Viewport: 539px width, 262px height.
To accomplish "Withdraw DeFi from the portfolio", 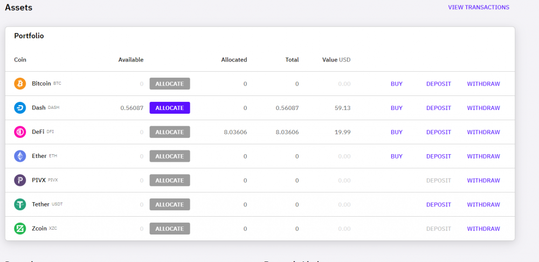I will (483, 132).
